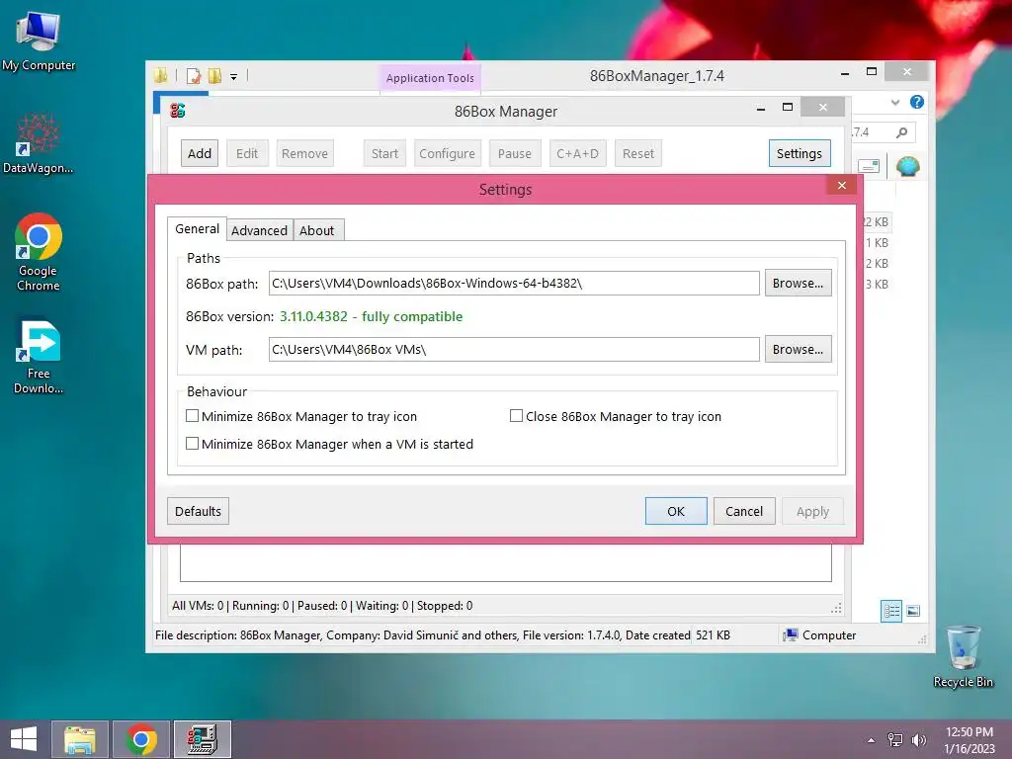The image size is (1012, 759).
Task: Cancel the Settings dialog
Action: [744, 511]
